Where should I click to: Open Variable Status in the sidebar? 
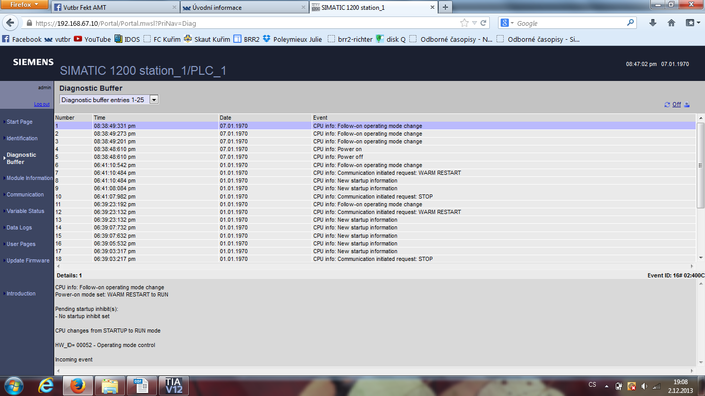25,211
